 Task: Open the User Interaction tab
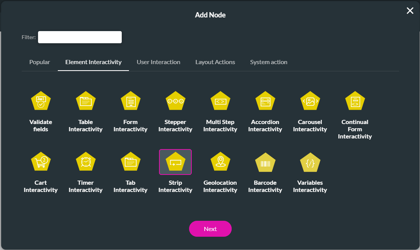158,62
